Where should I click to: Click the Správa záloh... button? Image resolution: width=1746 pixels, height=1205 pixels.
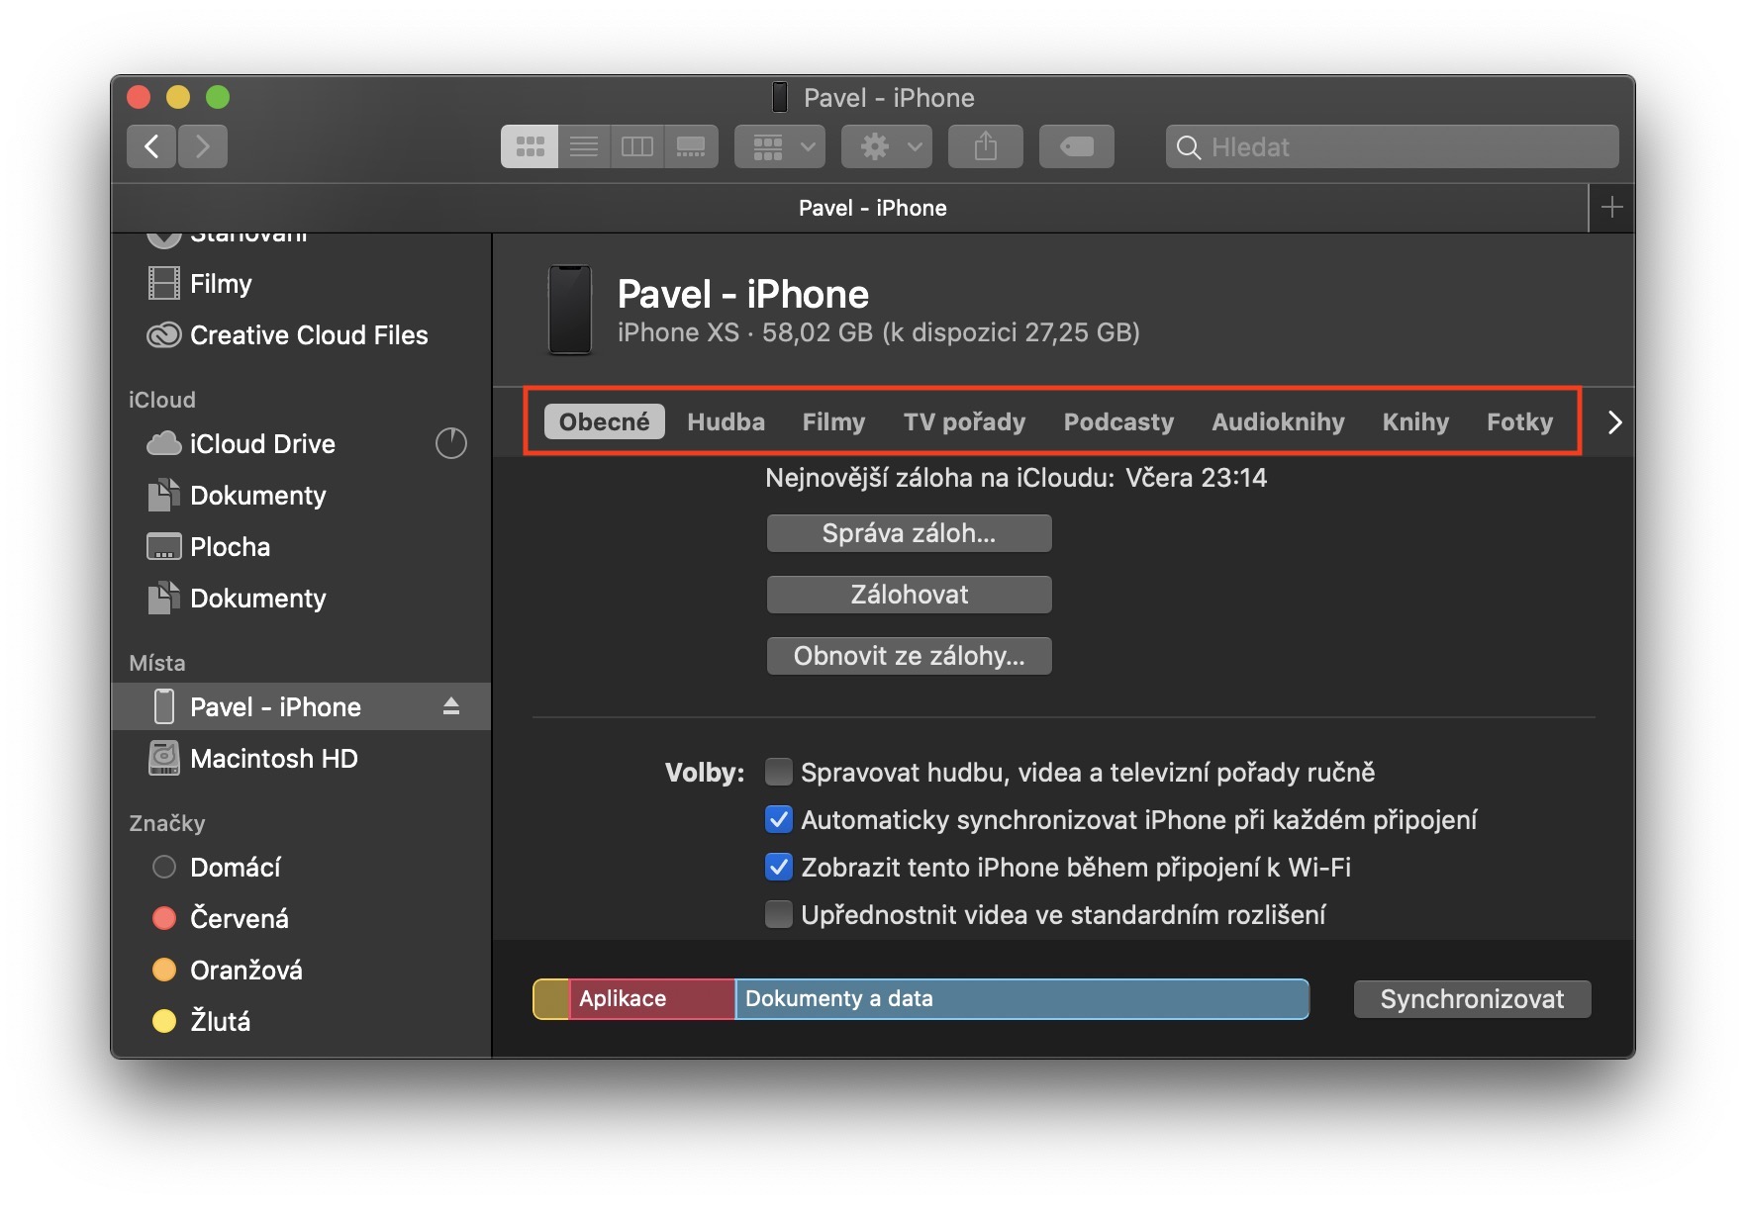click(x=910, y=533)
